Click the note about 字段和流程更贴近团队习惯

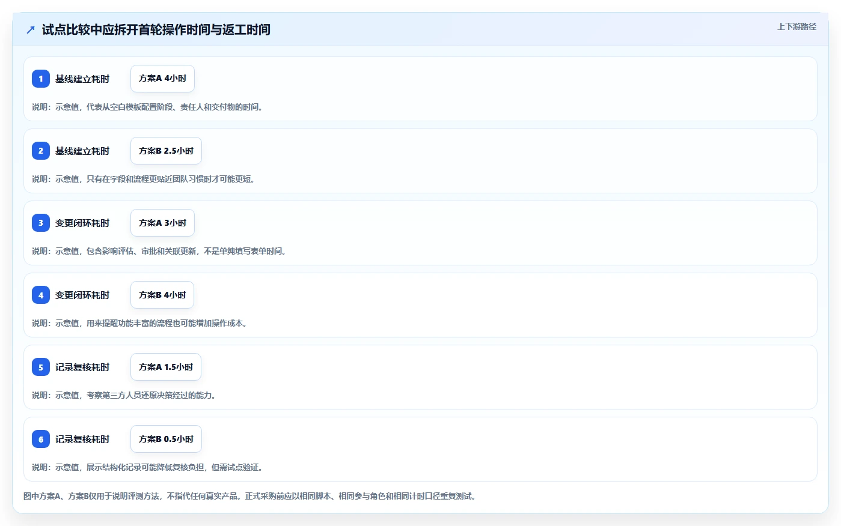(144, 179)
